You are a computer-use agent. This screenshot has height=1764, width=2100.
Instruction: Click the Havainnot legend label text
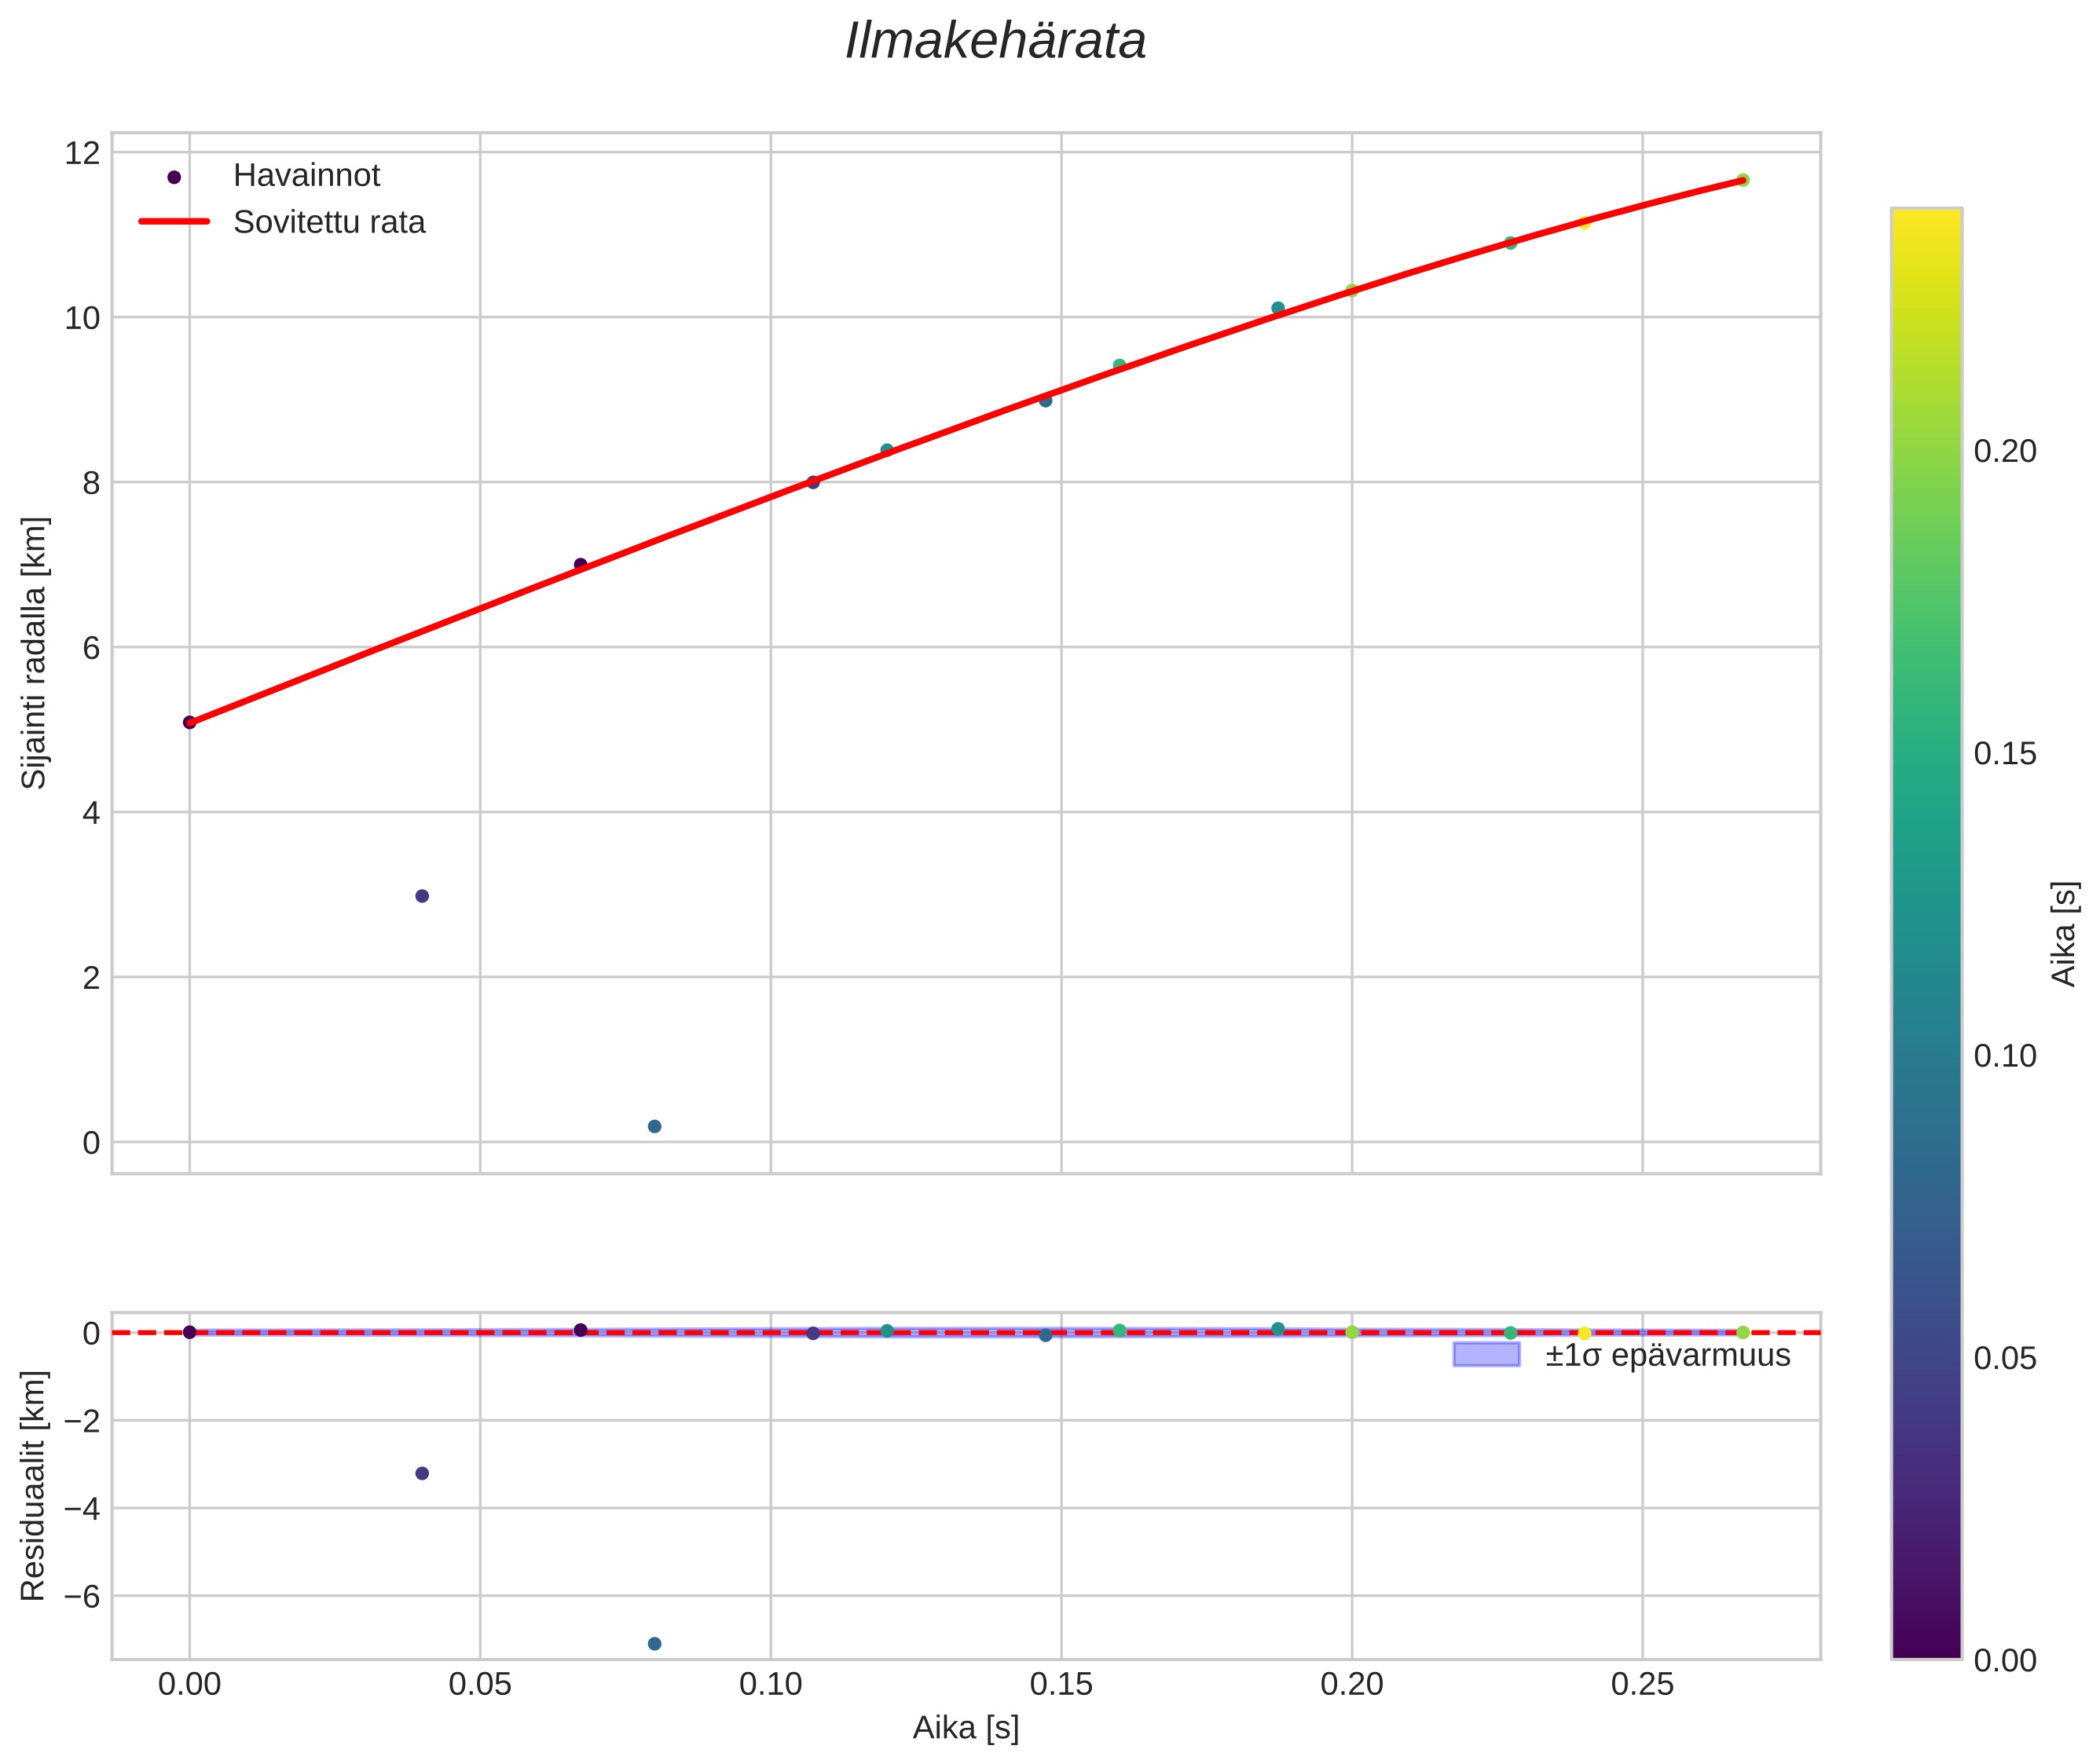(306, 176)
